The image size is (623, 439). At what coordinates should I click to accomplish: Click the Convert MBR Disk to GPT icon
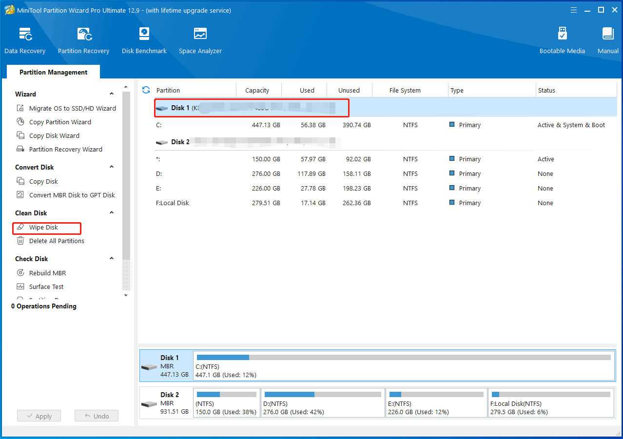click(x=20, y=195)
